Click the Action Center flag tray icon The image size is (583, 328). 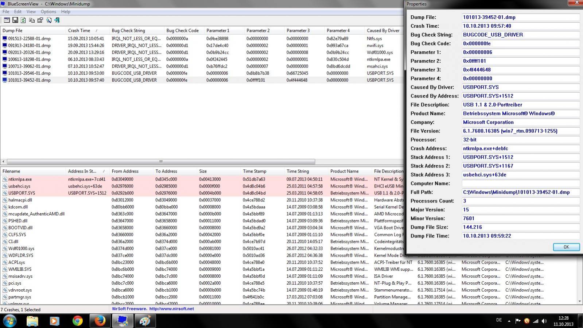[x=518, y=321]
